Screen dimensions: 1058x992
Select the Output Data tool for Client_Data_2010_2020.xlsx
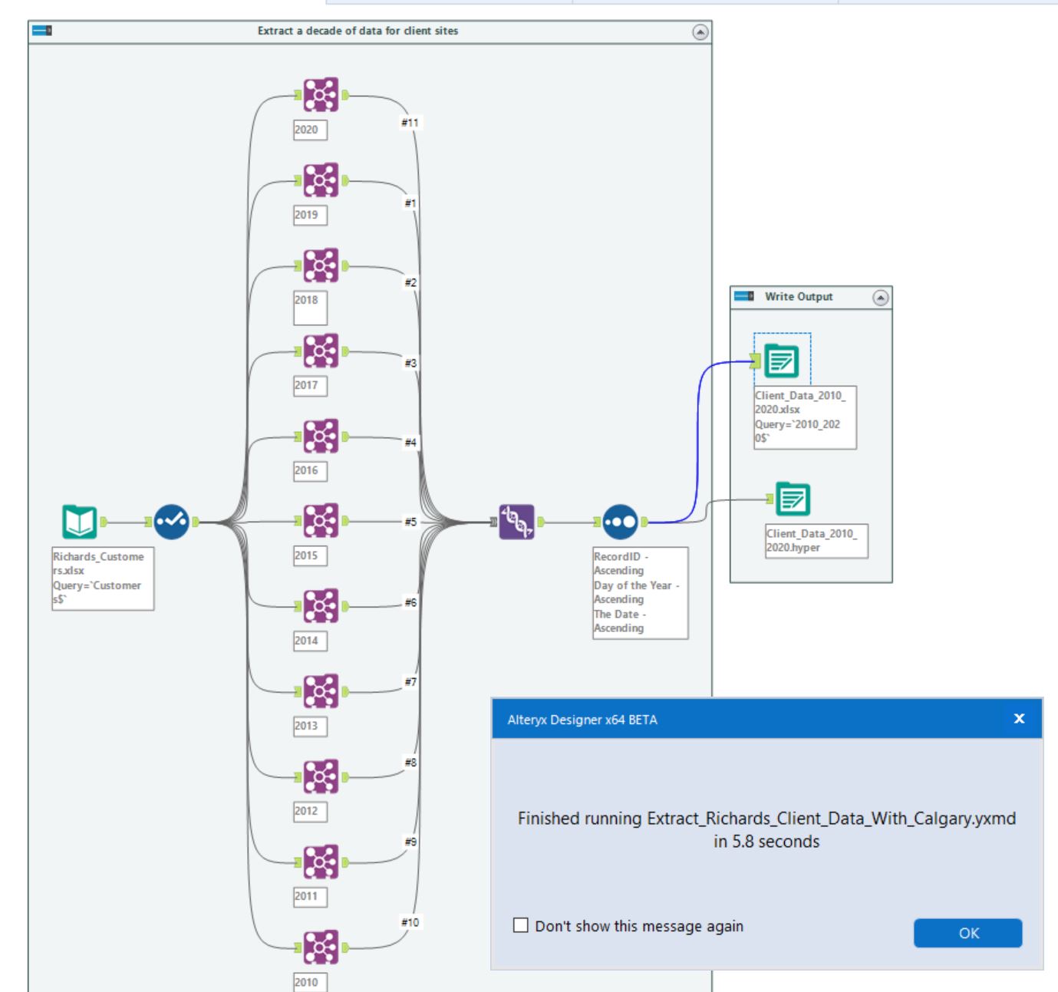coord(782,361)
